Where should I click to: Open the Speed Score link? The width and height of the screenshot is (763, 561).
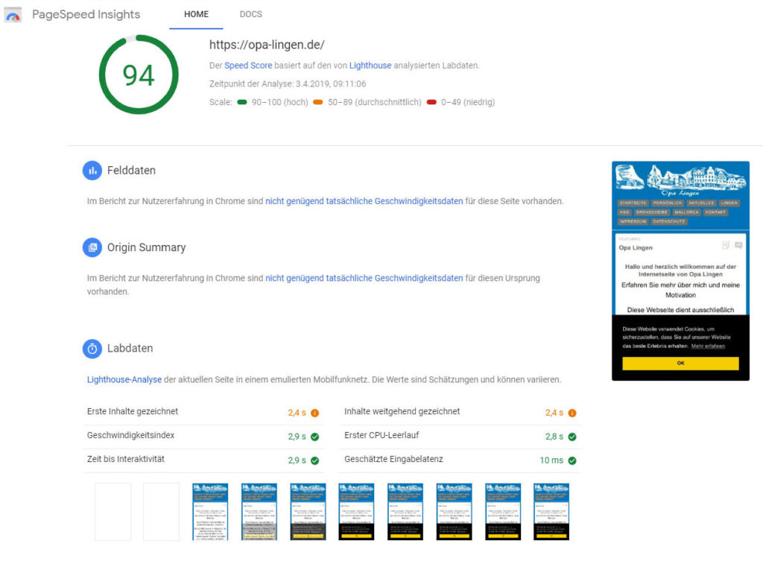point(248,66)
